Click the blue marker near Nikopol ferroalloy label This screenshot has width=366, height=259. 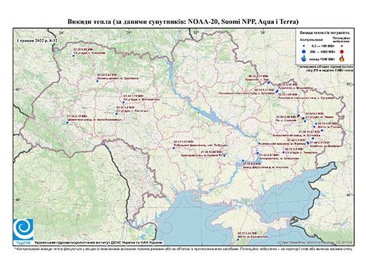(x=243, y=160)
